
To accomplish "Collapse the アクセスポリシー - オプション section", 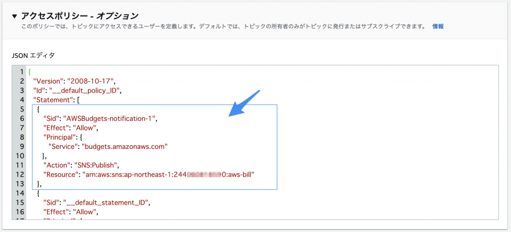I will pyautogui.click(x=14, y=16).
